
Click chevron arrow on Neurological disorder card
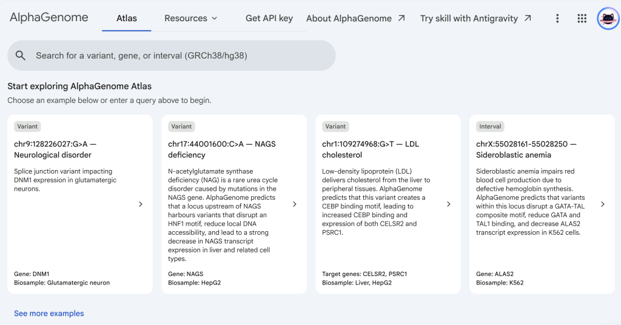coord(141,204)
